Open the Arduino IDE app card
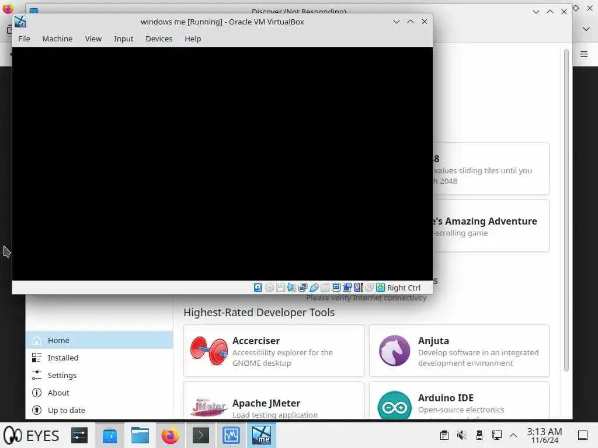Viewport: 598px width, 448px height. tap(459, 401)
